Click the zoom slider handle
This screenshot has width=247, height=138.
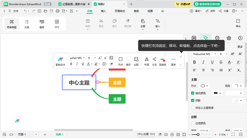point(198,135)
